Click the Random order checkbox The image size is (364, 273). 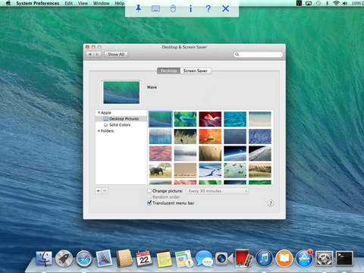149,197
